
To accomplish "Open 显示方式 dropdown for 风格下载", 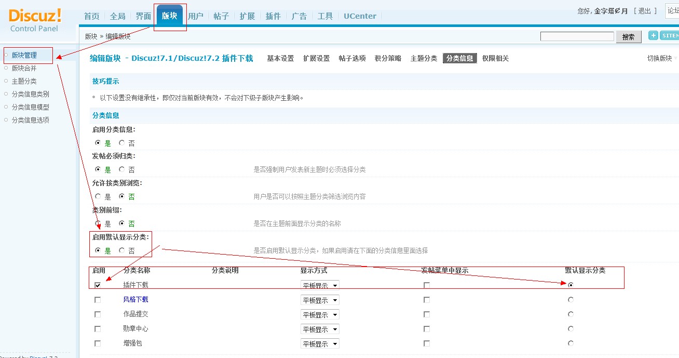I will pos(320,300).
